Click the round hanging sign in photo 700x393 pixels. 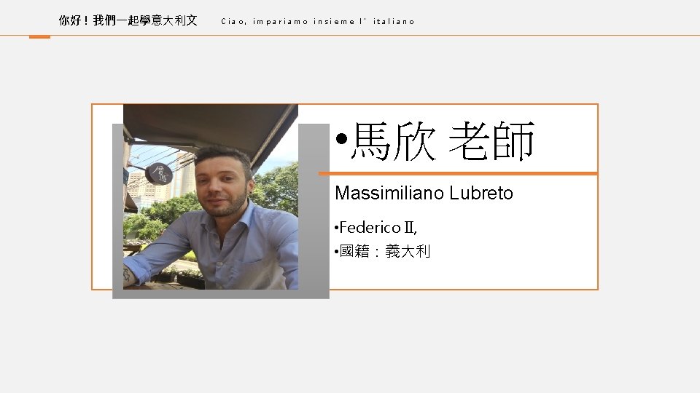pyautogui.click(x=159, y=174)
